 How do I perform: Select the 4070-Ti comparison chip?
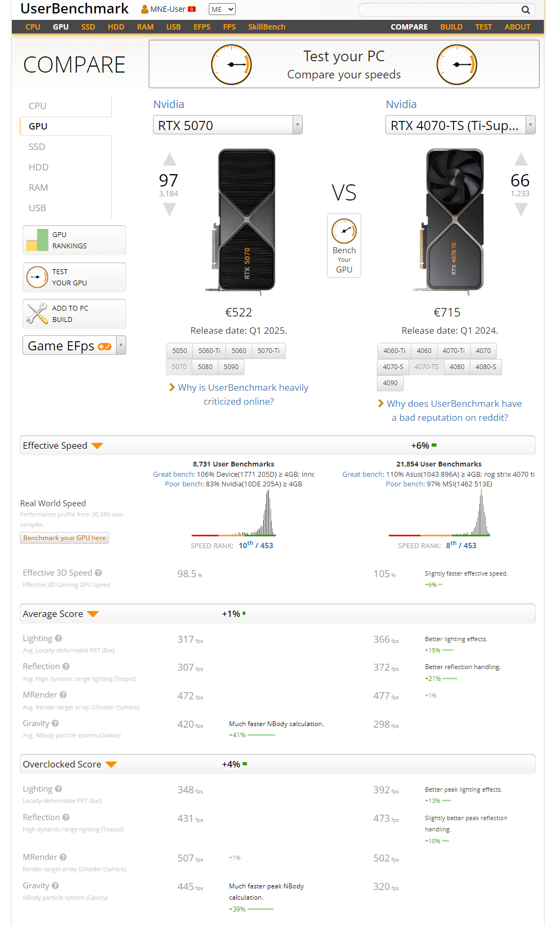pos(454,351)
